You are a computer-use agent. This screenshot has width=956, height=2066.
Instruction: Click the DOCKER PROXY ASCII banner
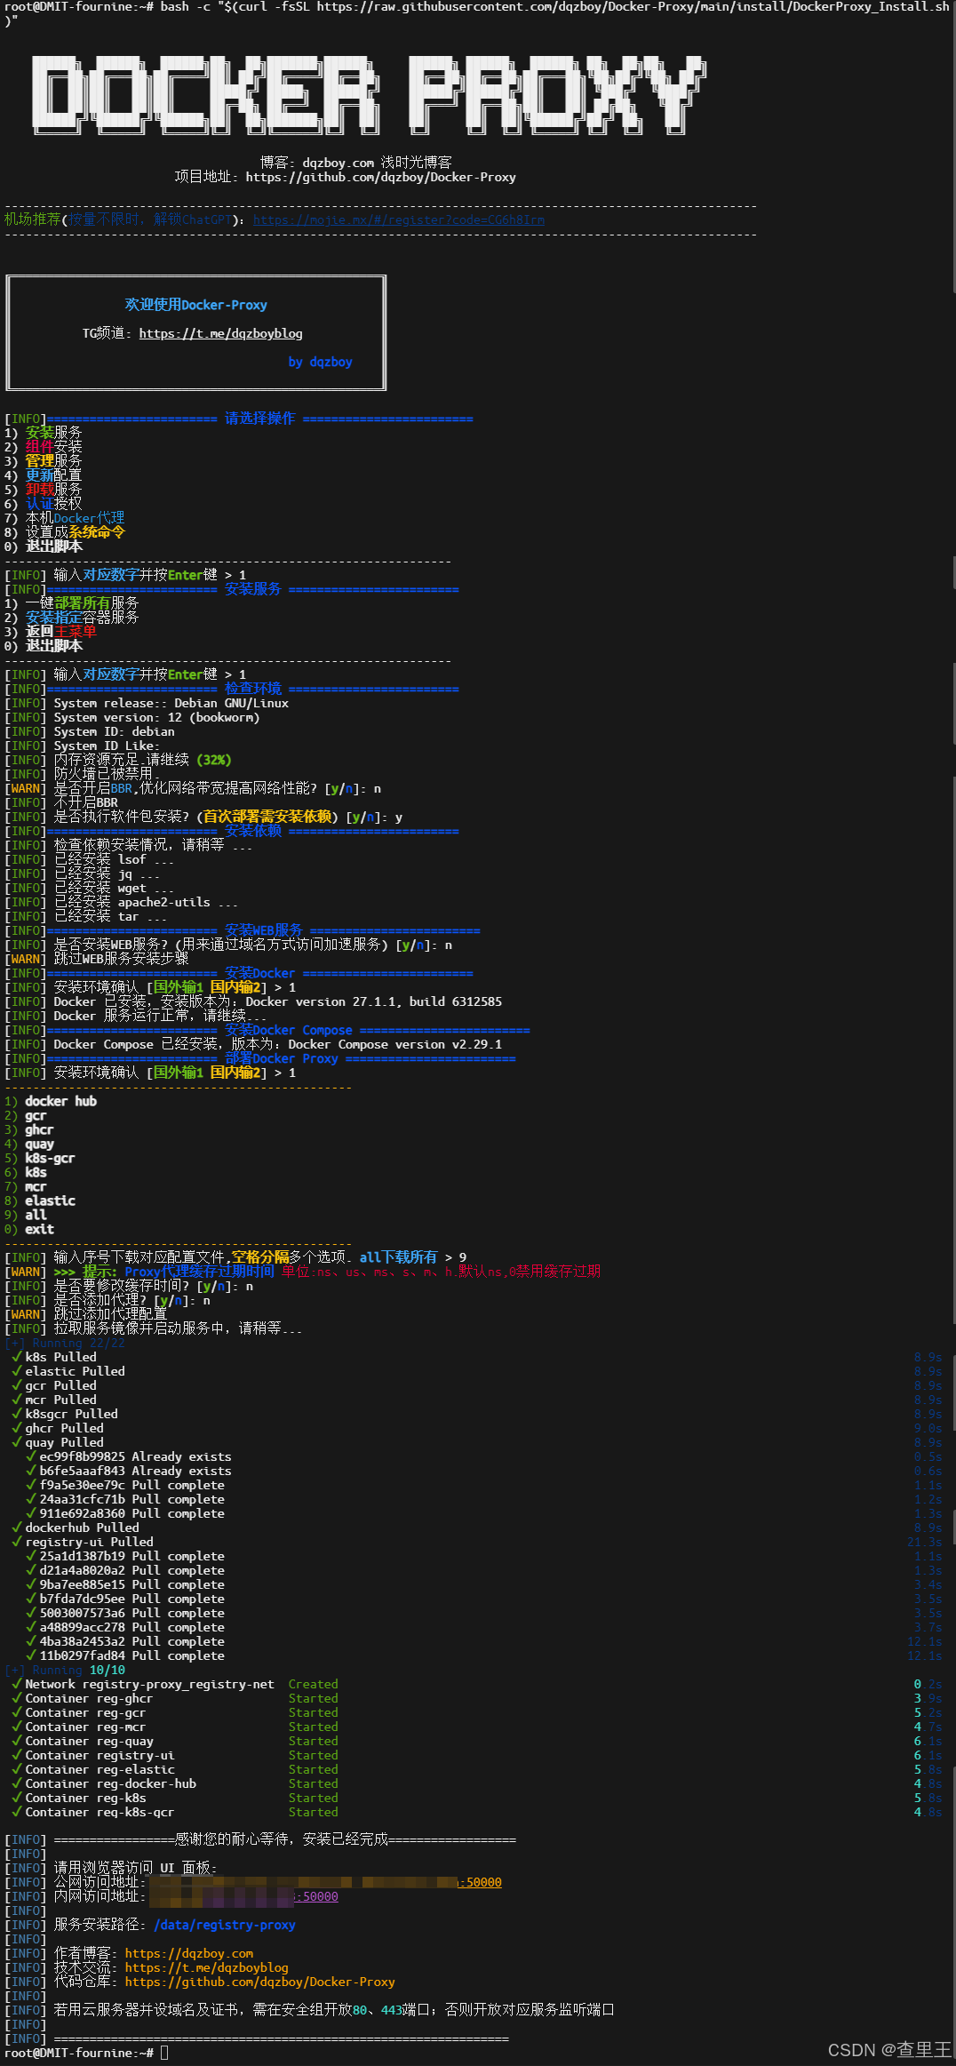click(369, 94)
